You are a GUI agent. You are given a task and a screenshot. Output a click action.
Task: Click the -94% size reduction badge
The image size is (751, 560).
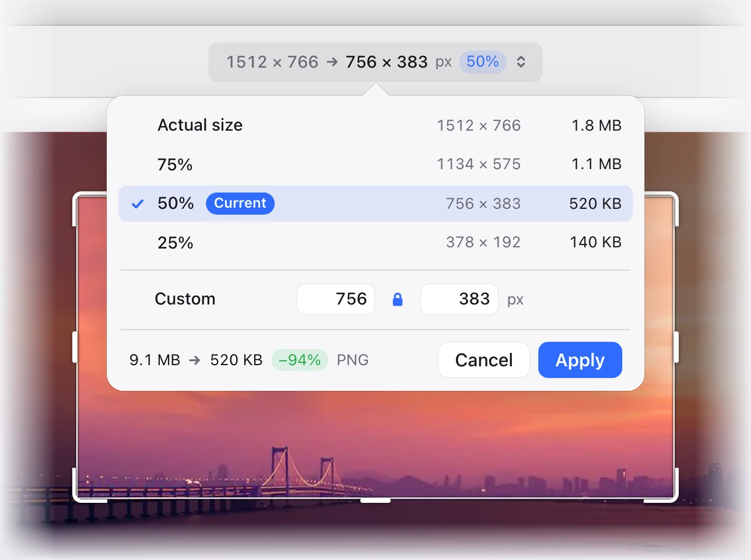pos(300,360)
